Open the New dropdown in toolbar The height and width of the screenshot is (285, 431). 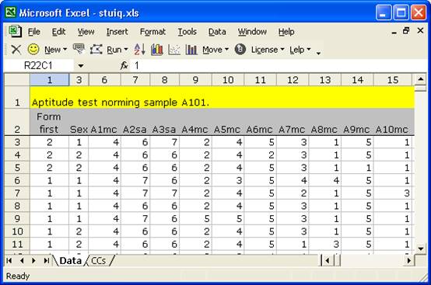pos(55,50)
